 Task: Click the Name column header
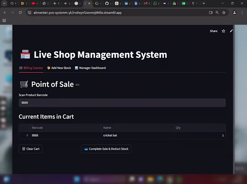(138, 128)
